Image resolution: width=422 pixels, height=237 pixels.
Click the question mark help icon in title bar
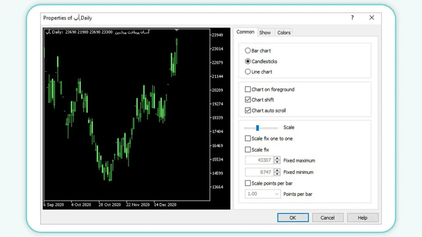tap(352, 18)
